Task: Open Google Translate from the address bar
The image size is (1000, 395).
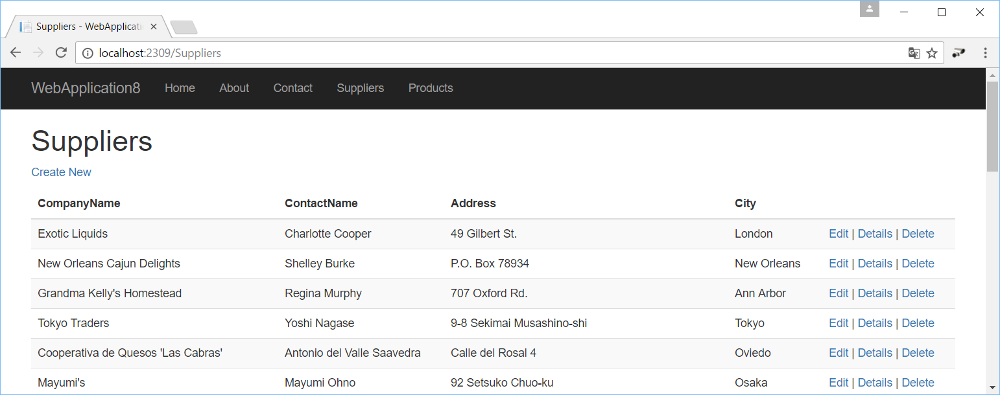Action: 914,53
